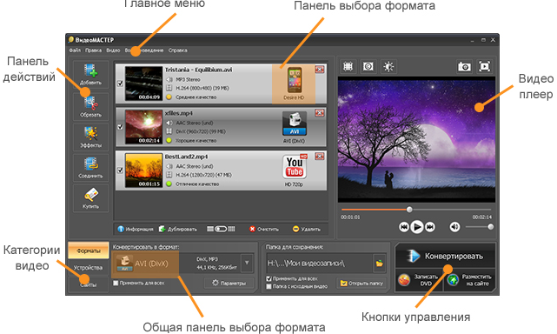The width and height of the screenshot is (557, 334).
Task: Click the AVI (DivX) format icon for xfiles.mp4
Action: pyautogui.click(x=295, y=124)
